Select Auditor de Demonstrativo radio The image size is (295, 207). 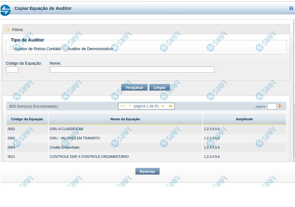[65, 48]
